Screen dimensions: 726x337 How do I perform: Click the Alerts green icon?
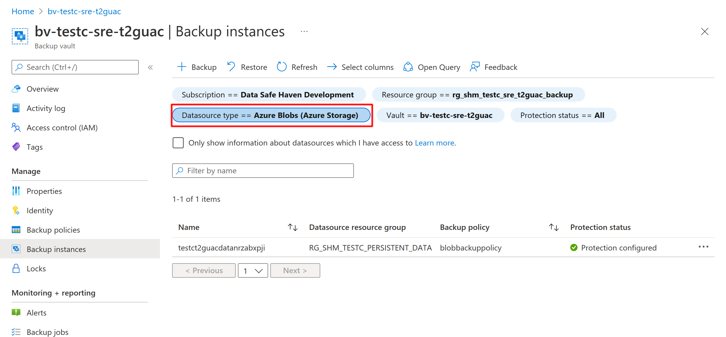pyautogui.click(x=16, y=312)
